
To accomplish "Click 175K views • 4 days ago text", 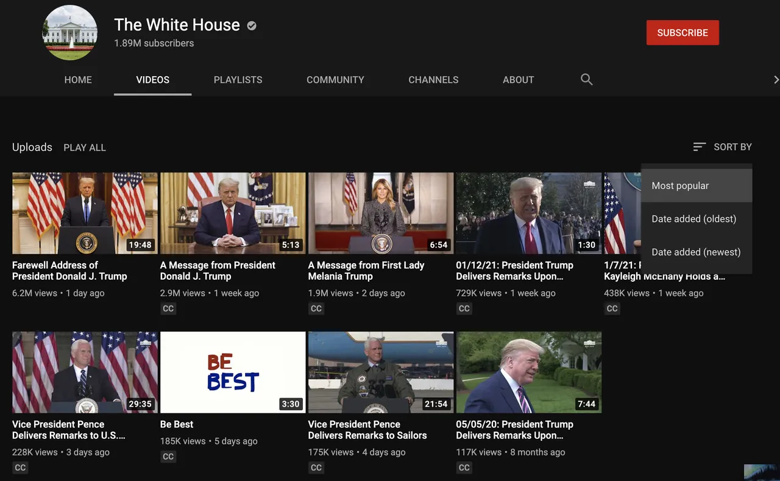I will pos(356,452).
